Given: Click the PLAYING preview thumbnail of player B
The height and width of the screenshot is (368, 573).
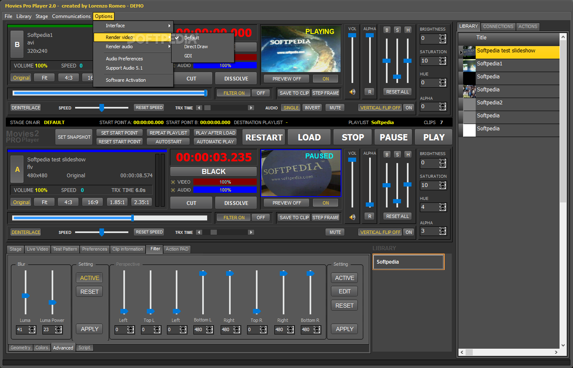Looking at the screenshot, I should coord(301,49).
